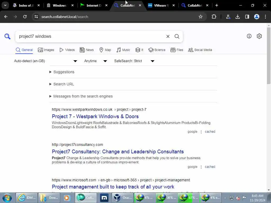
Task: Open the Project7 Consultancy result link
Action: (118, 151)
